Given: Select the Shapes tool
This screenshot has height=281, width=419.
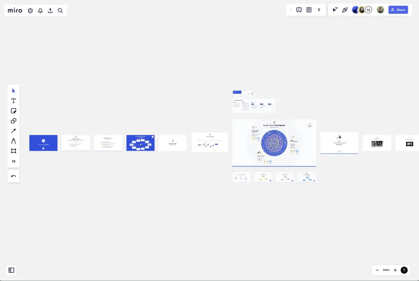Looking at the screenshot, I should 13,121.
